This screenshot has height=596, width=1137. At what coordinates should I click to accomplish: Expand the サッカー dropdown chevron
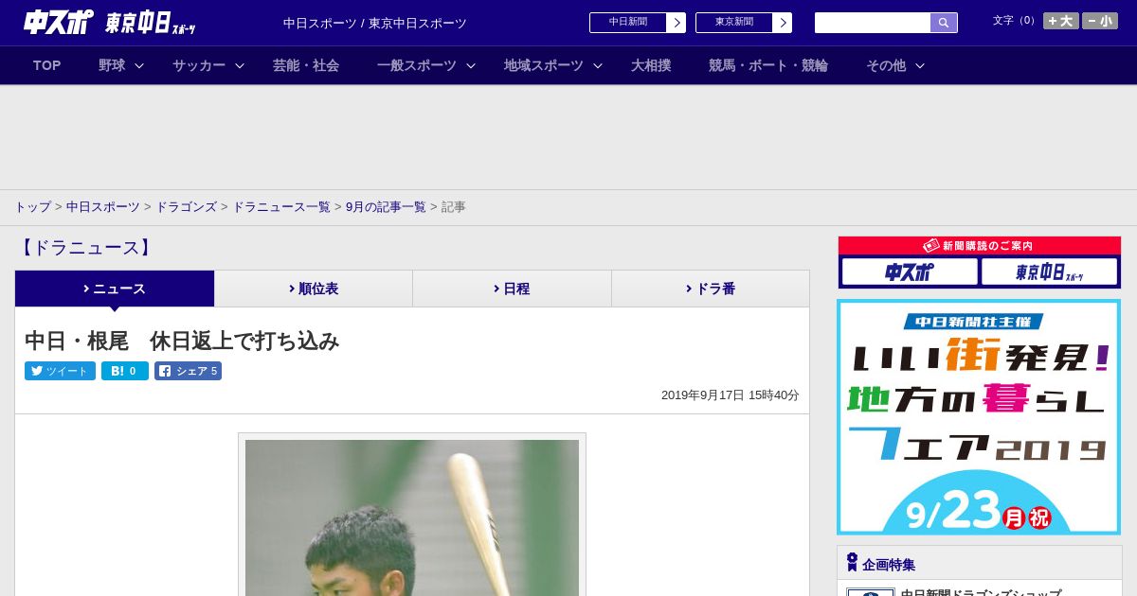pos(240,65)
